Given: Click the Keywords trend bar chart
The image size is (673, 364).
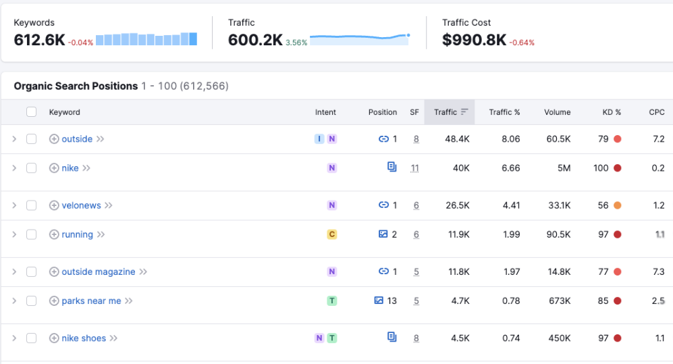Looking at the screenshot, I should pos(146,38).
